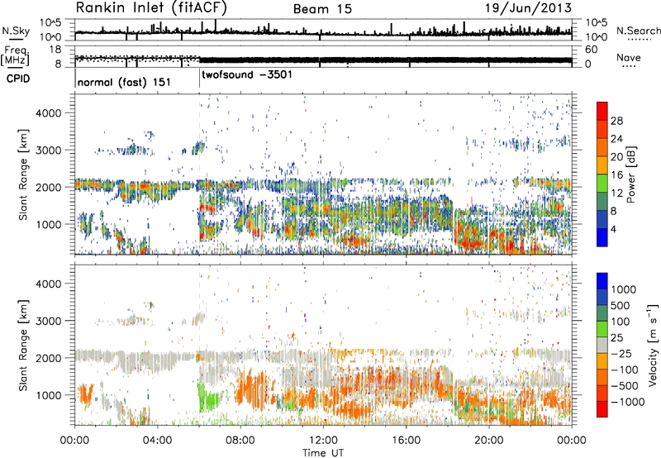
Task: Click the 'Time UT' axis title
Action: 323,453
